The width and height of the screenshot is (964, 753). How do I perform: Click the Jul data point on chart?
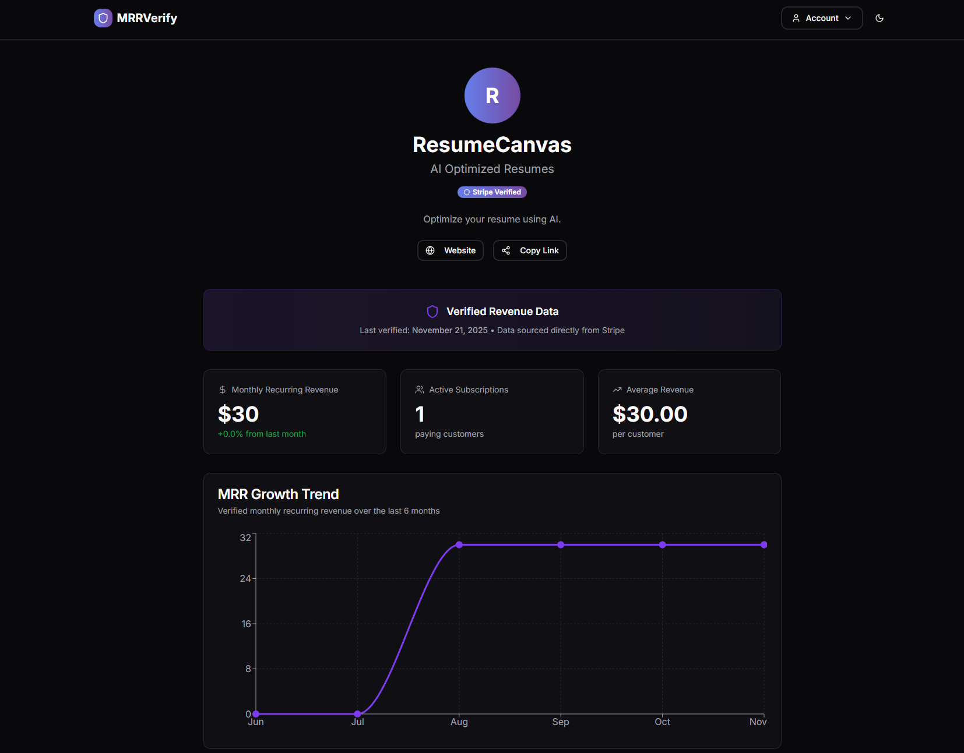click(x=357, y=714)
